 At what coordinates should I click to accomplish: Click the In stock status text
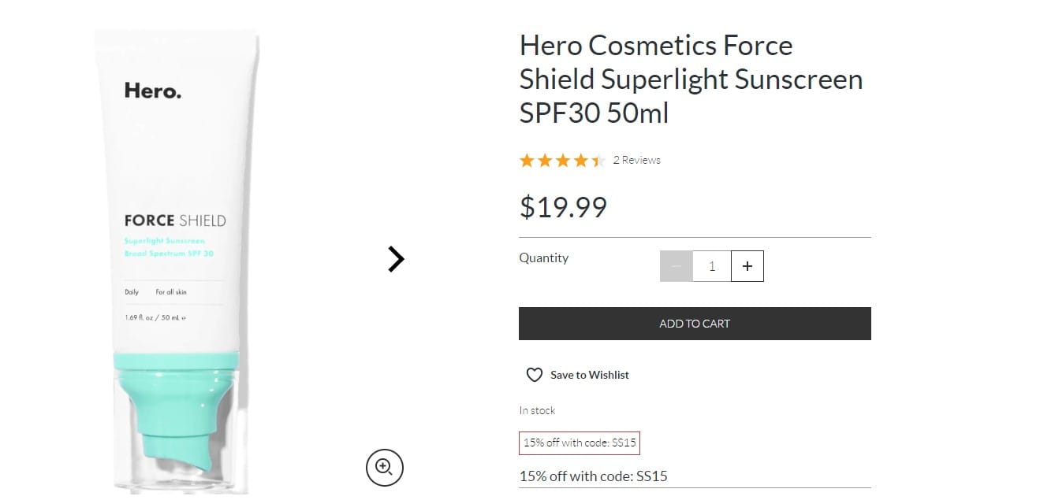click(x=537, y=410)
